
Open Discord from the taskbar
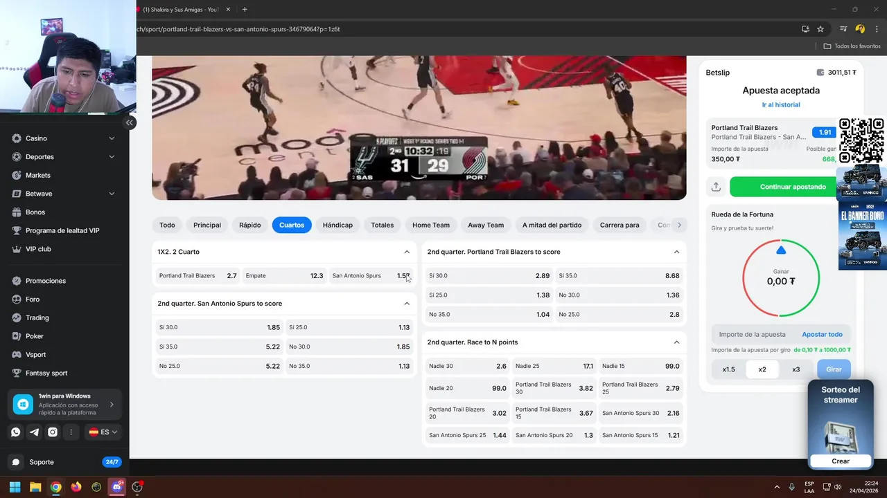click(x=117, y=487)
